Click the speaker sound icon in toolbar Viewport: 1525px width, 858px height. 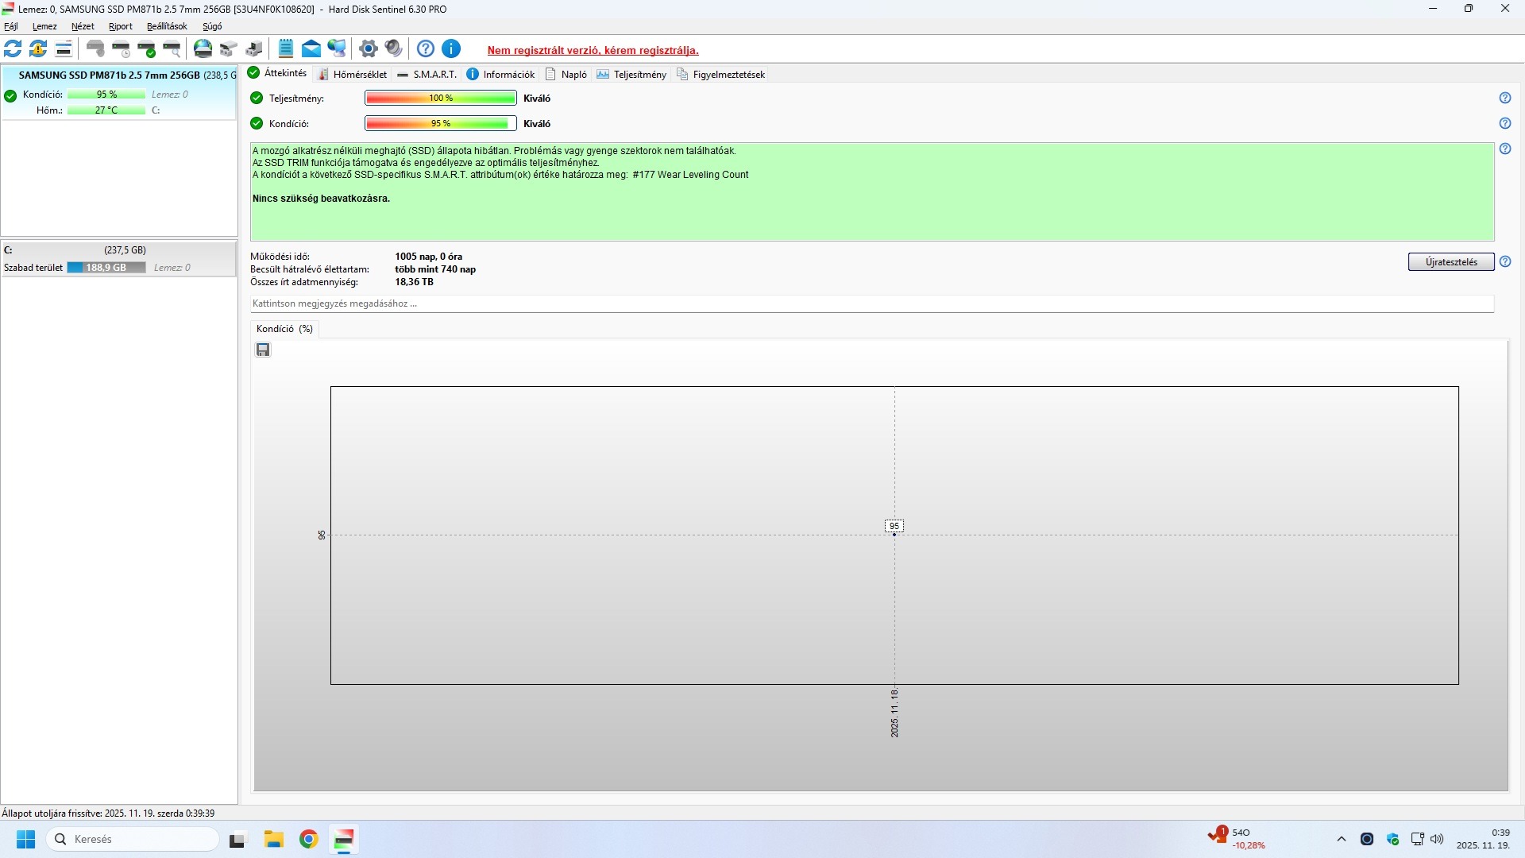(393, 49)
